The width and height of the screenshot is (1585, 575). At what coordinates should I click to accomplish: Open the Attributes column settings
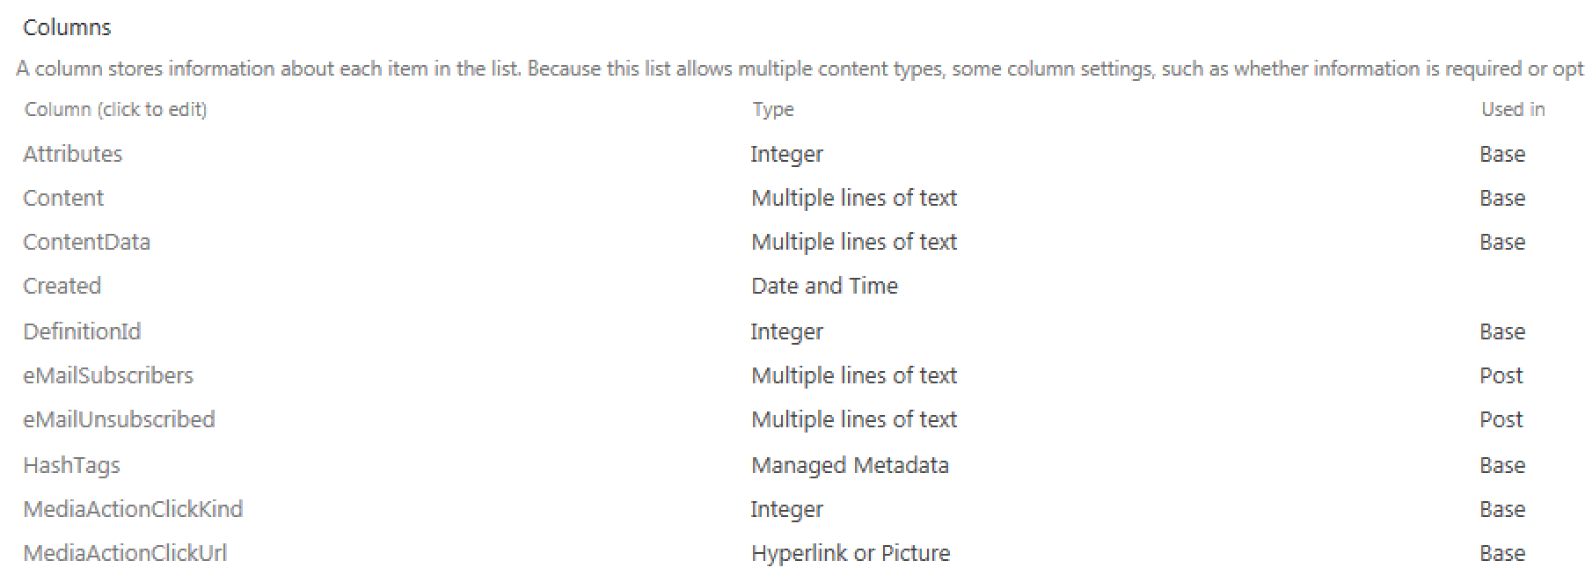pos(72,154)
